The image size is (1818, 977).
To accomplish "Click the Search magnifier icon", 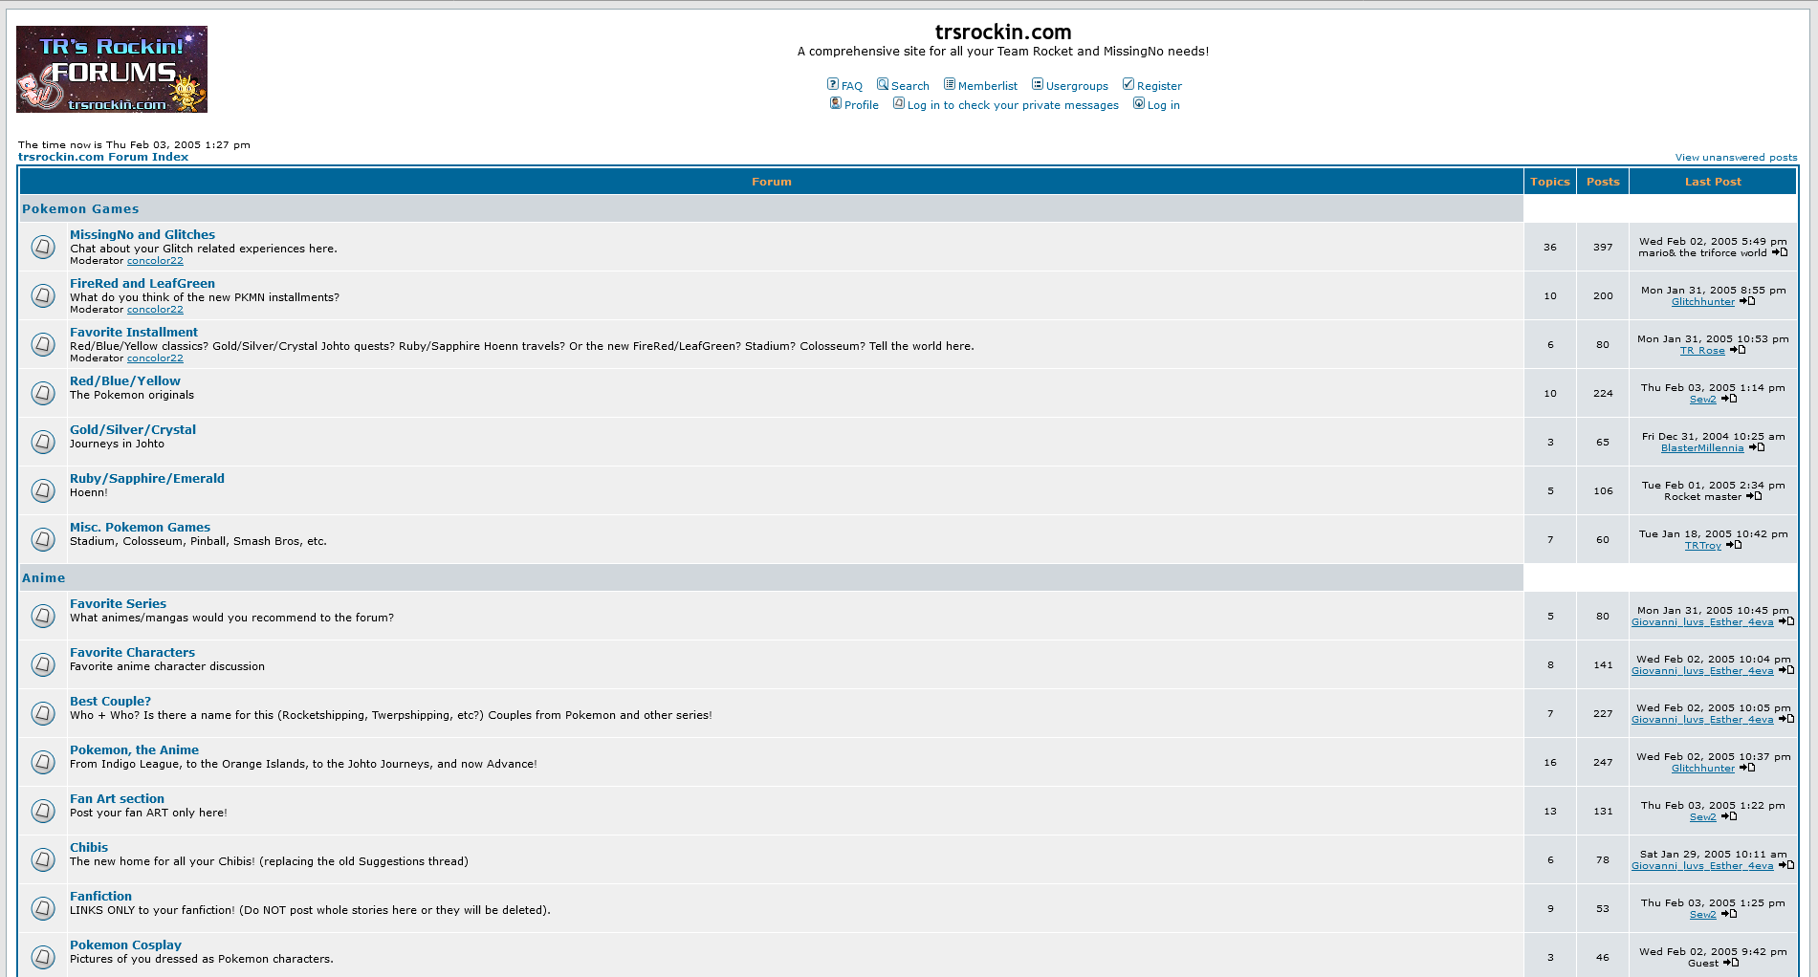I will click(x=883, y=84).
